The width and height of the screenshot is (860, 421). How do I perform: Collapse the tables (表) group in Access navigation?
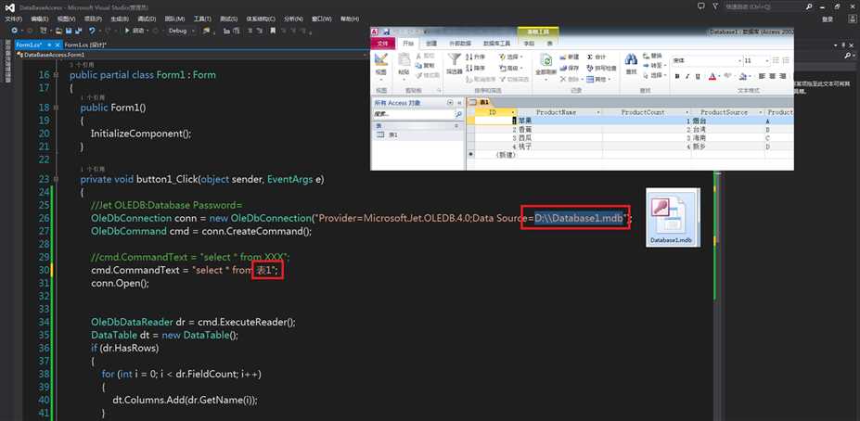coord(456,125)
